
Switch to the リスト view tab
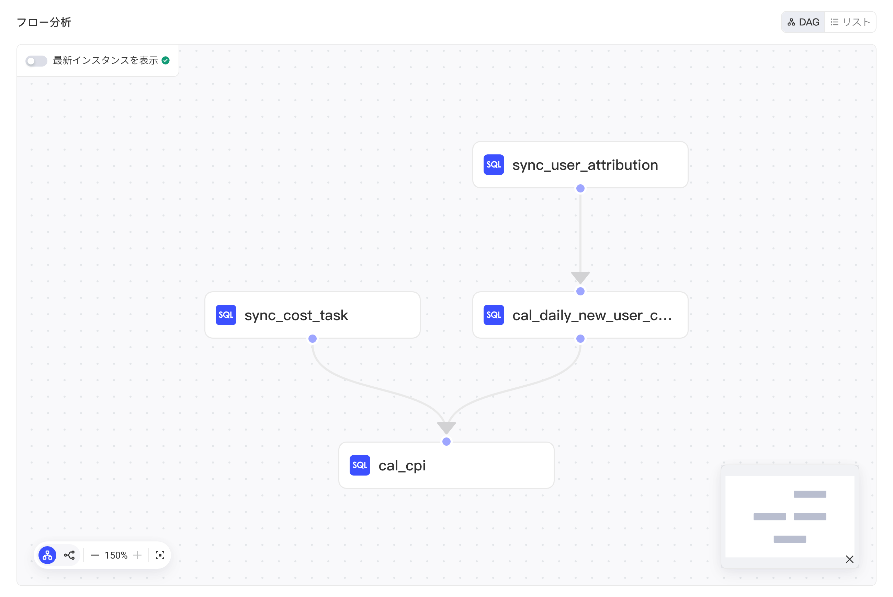(x=850, y=22)
